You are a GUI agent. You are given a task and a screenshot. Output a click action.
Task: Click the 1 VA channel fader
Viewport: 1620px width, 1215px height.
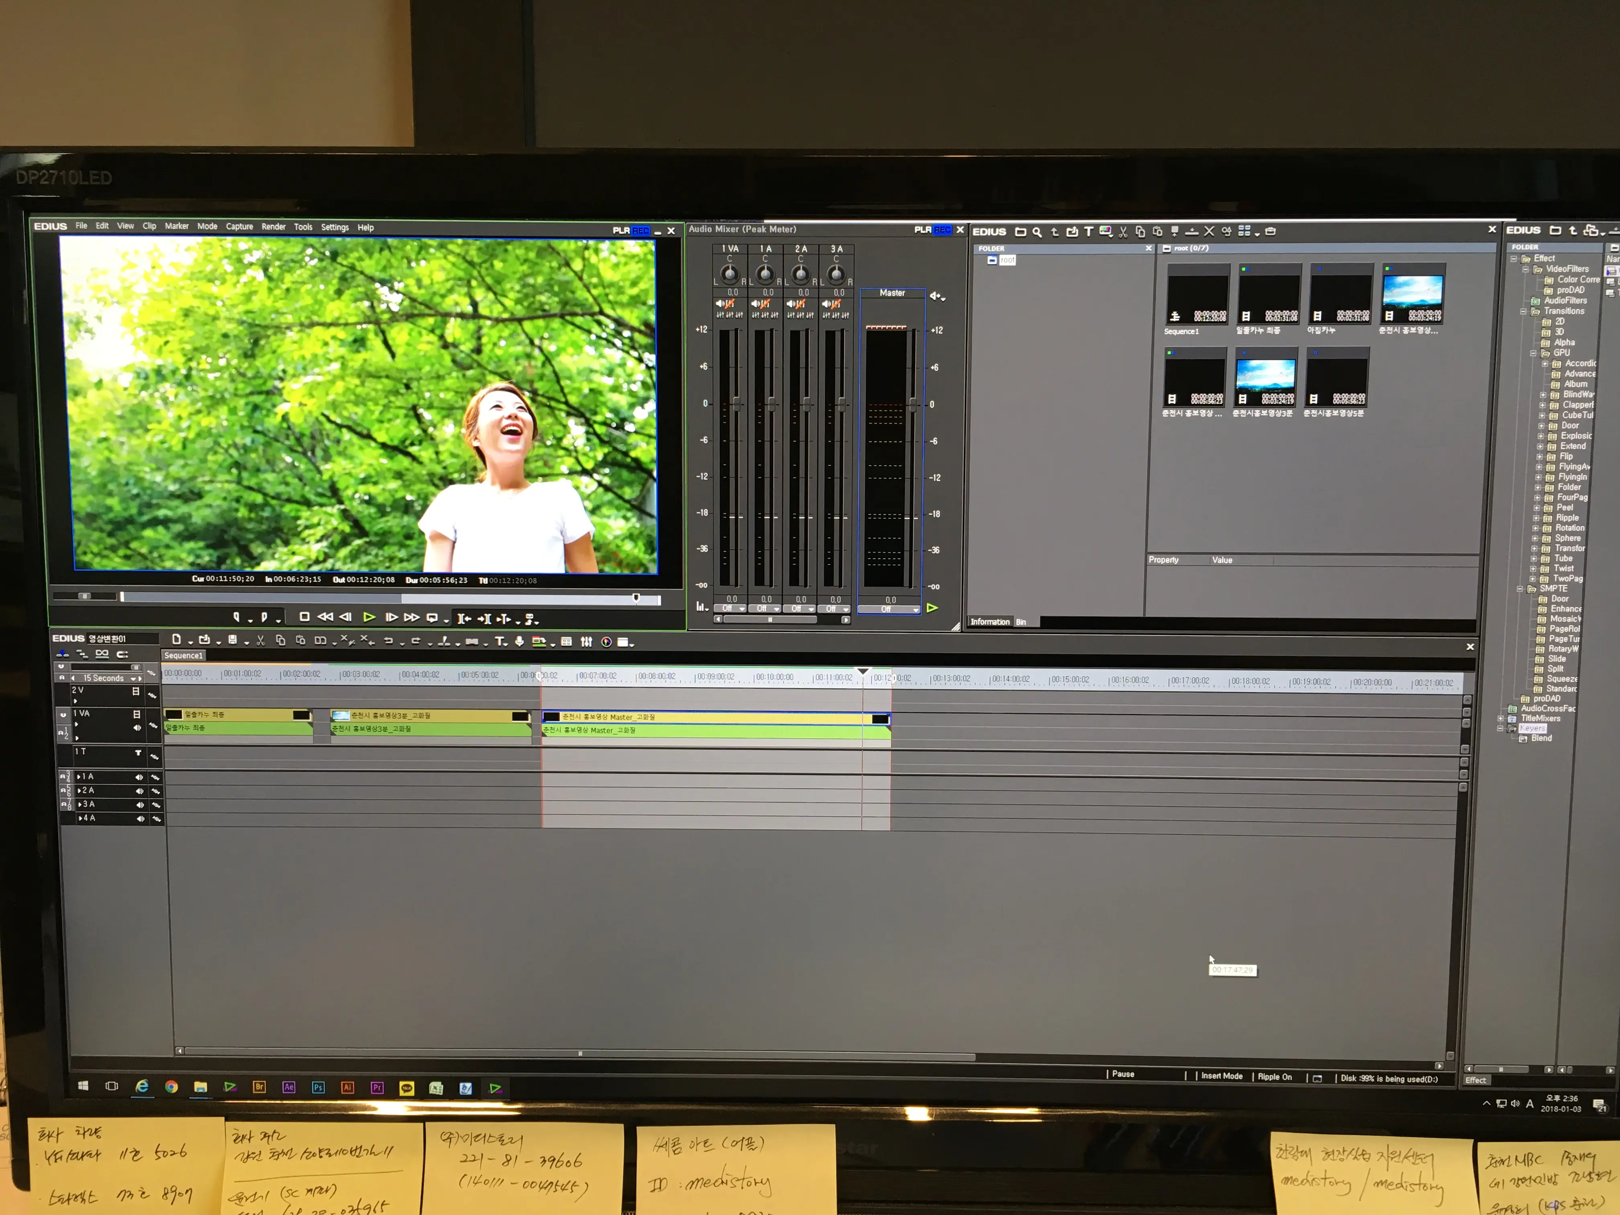coord(736,403)
